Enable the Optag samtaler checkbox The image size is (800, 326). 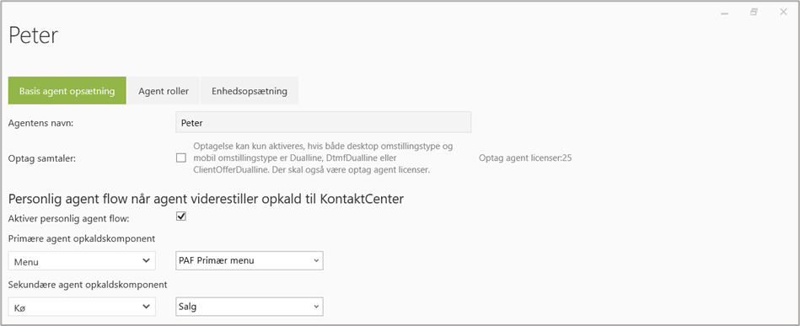click(x=181, y=158)
